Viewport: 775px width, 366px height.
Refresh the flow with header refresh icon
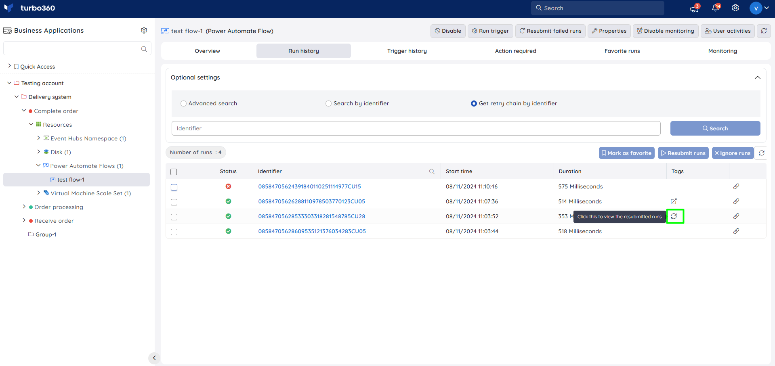pos(764,31)
